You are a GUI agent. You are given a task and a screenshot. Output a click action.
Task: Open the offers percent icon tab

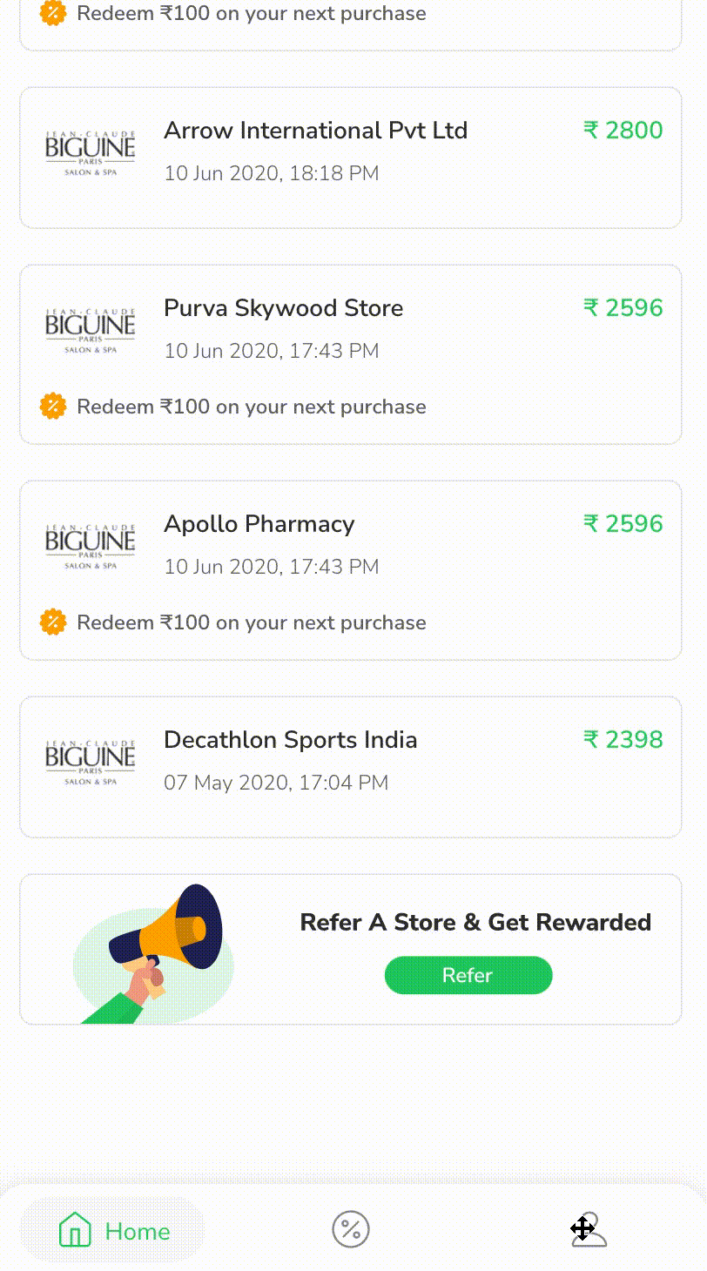(x=351, y=1230)
